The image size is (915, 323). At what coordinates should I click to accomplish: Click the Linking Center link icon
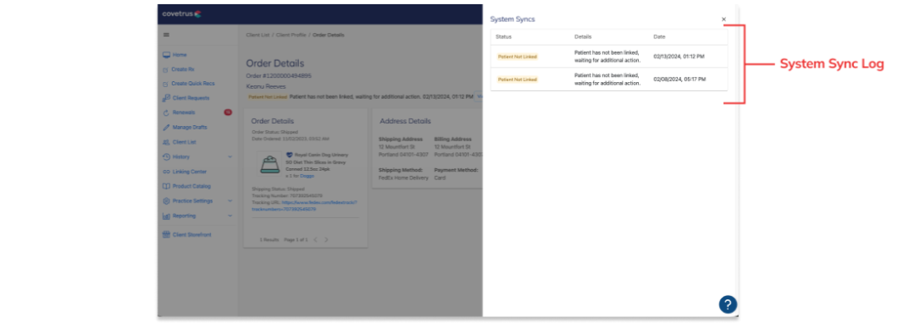(166, 172)
